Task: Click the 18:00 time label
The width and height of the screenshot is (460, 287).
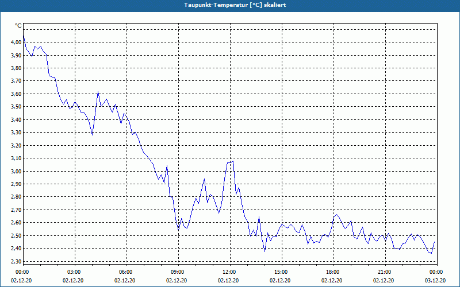Action: coord(333,272)
